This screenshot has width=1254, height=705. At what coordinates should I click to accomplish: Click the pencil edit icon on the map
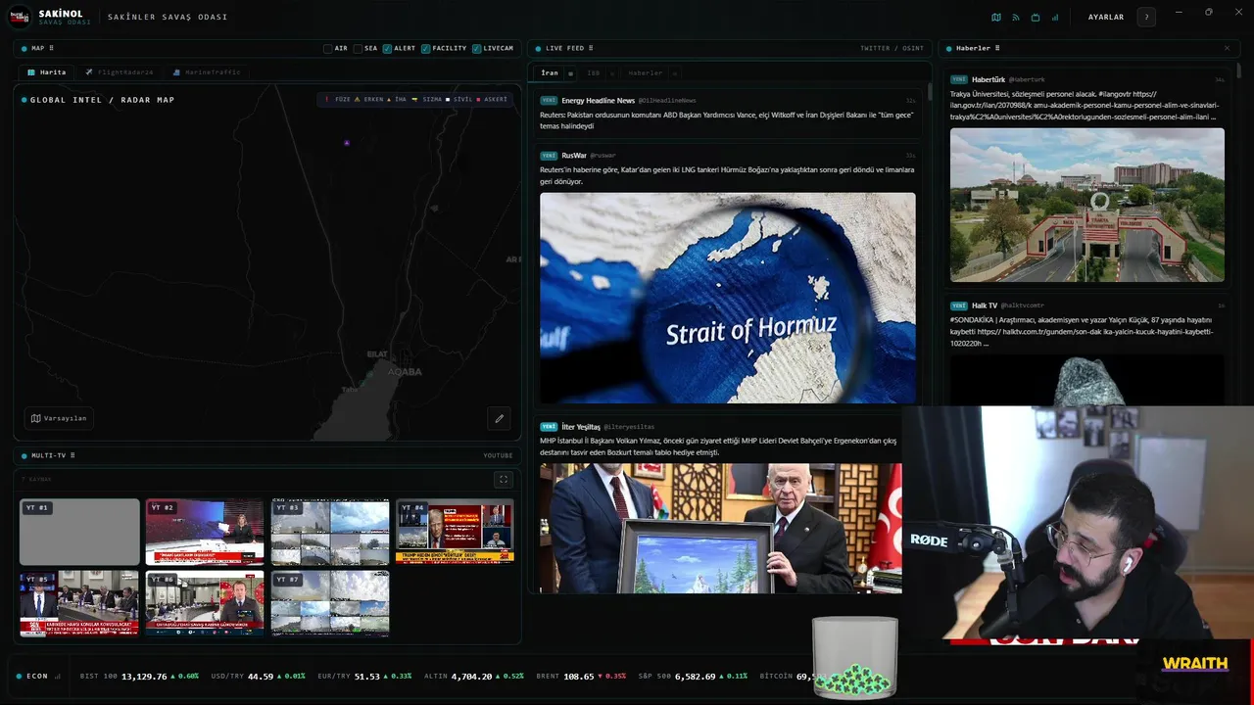click(500, 418)
